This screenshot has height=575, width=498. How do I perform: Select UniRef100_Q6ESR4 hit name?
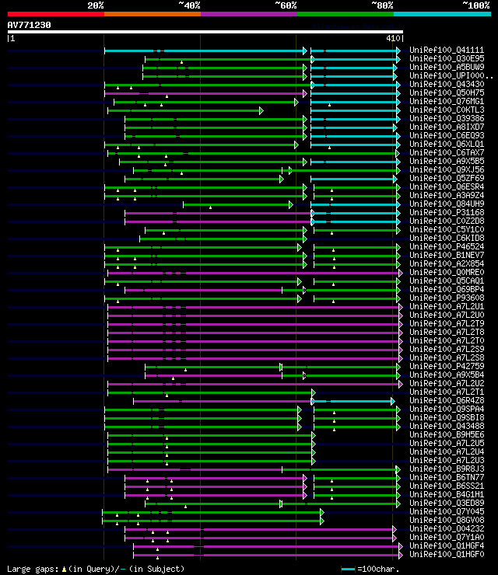coord(447,186)
